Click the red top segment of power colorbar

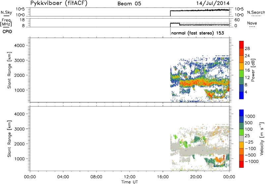point(241,45)
